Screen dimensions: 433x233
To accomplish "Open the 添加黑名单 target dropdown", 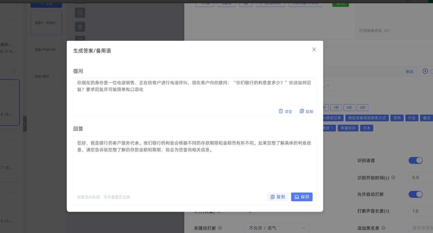I will coord(421,228).
